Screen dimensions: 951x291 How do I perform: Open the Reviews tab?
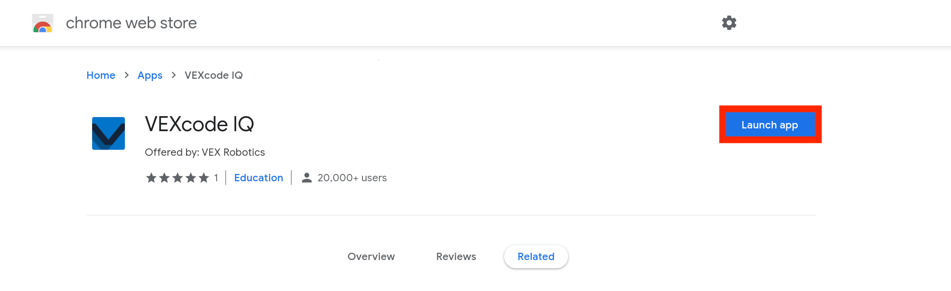click(x=456, y=256)
